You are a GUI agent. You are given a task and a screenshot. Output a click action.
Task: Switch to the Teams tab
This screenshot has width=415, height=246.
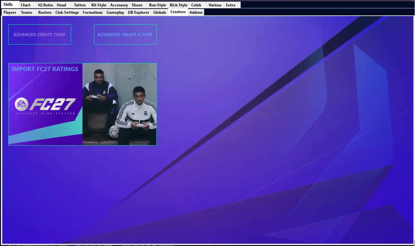pyautogui.click(x=27, y=12)
